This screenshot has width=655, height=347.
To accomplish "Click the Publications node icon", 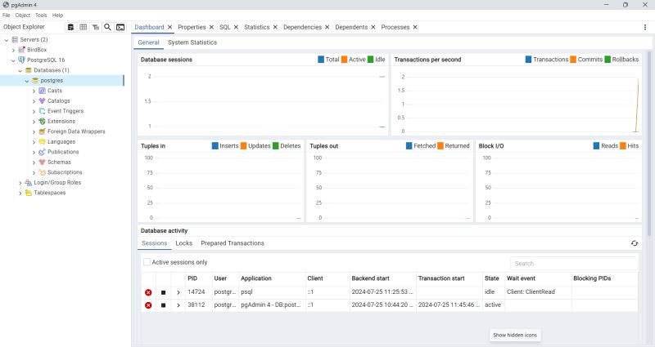I will click(43, 152).
